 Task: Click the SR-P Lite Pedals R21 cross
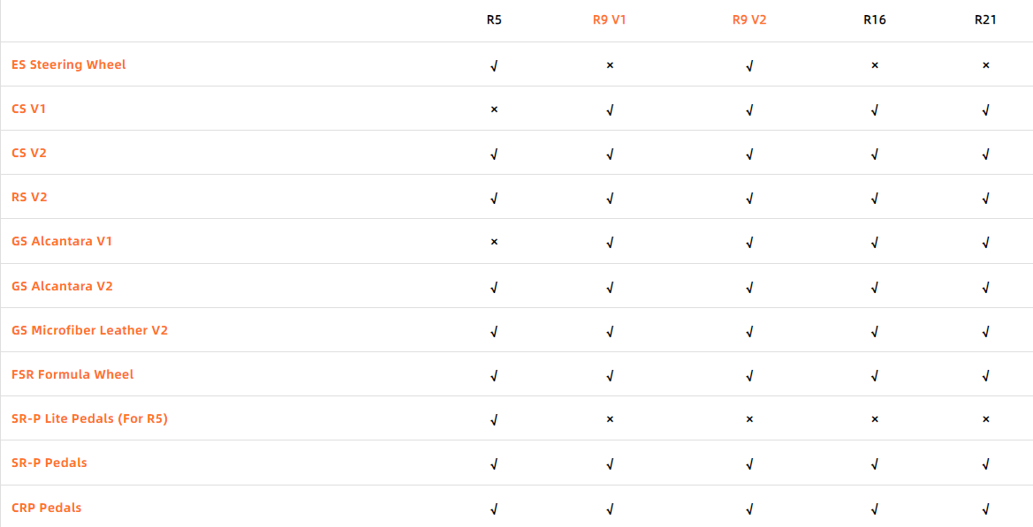point(985,419)
